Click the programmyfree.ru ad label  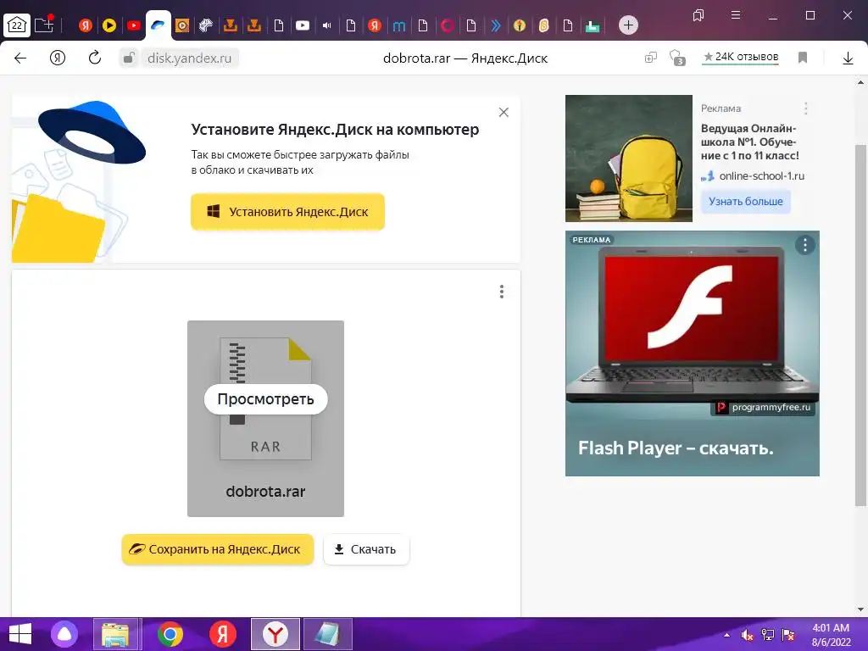point(764,408)
